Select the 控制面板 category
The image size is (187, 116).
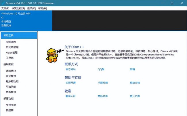(8, 64)
